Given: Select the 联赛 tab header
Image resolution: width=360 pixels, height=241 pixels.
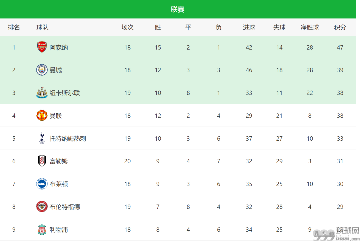Looking at the screenshot, I should pyautogui.click(x=177, y=9).
